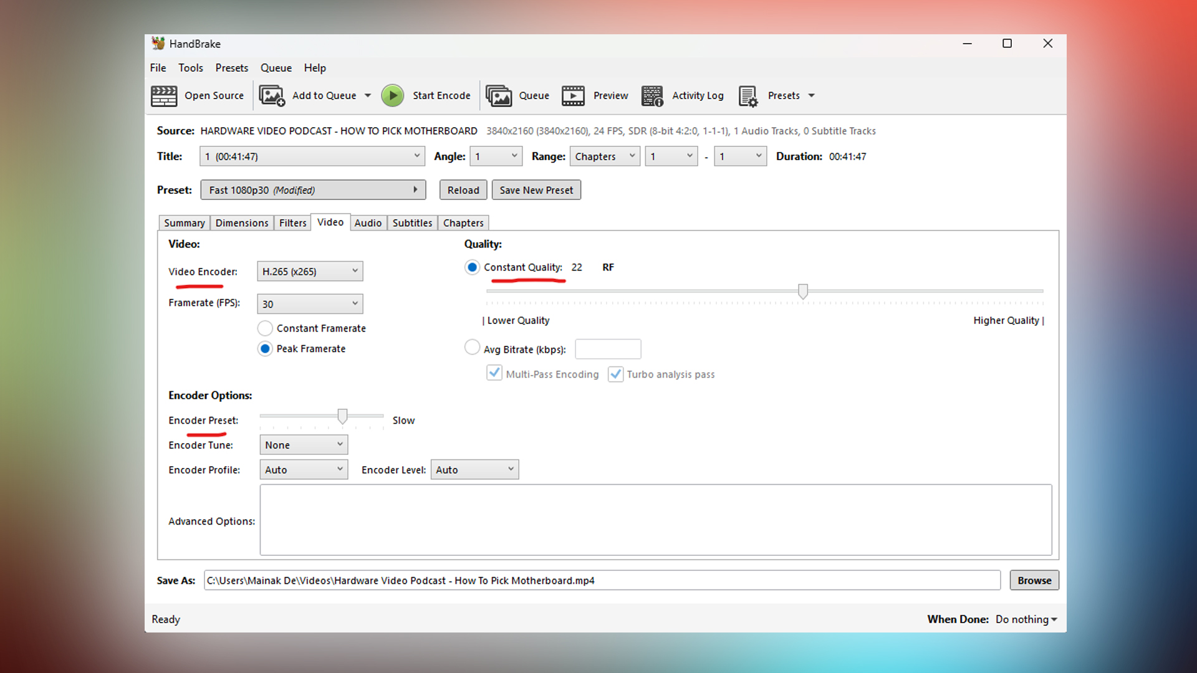Viewport: 1197px width, 673px height.
Task: Click the Encoder Preset slider handle
Action: pos(342,416)
